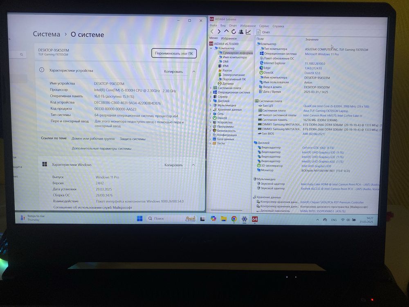409x307 pixels.
Task: Collapse Характеристики устройства section chevron
Action: coord(194,71)
